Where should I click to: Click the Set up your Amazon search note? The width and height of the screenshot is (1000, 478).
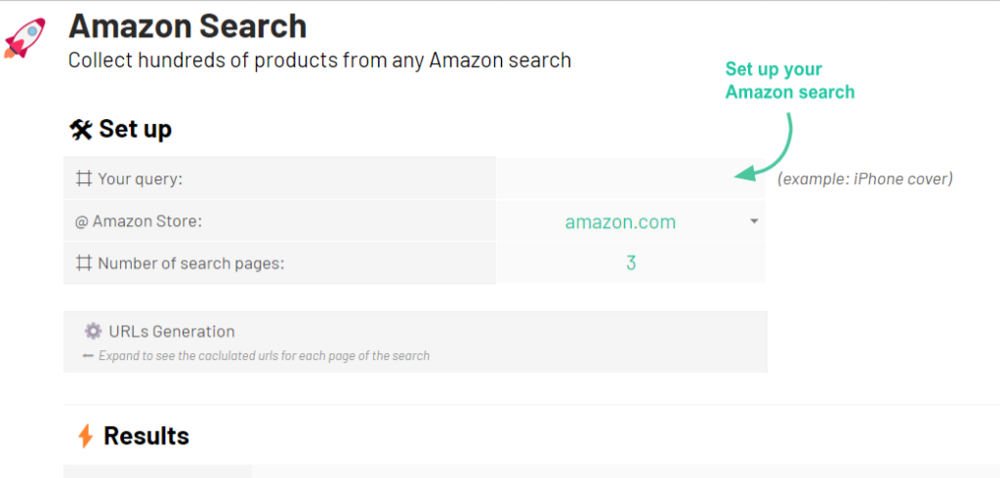(x=790, y=80)
